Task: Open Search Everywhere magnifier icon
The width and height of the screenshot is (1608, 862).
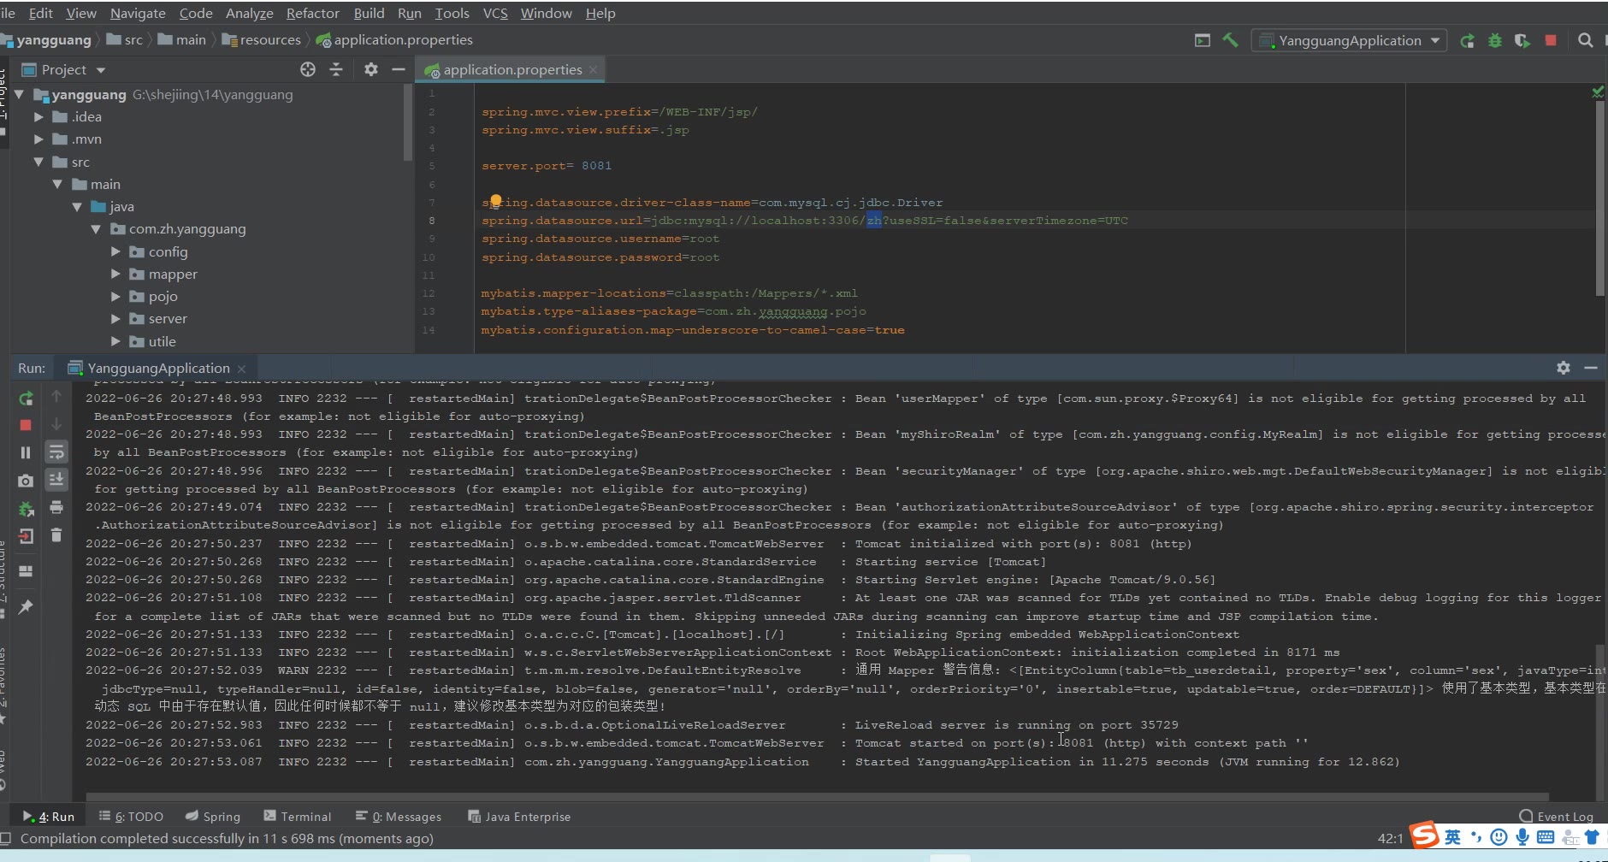Action: 1585,40
